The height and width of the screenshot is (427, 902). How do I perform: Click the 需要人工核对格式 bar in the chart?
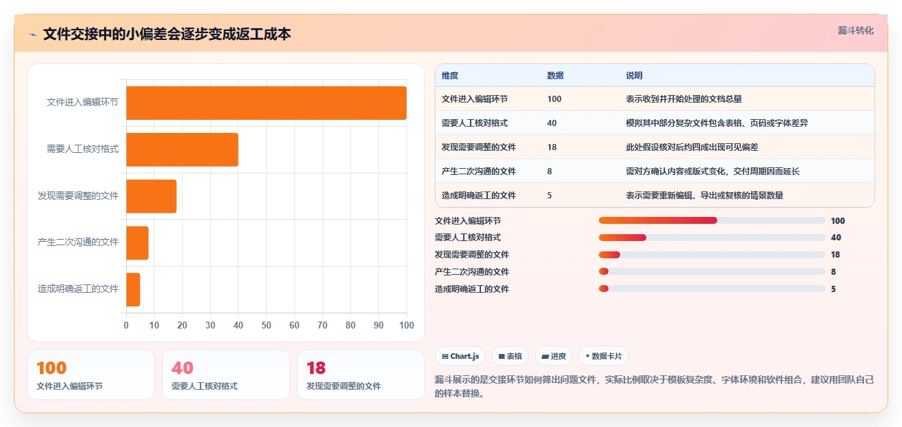click(182, 149)
